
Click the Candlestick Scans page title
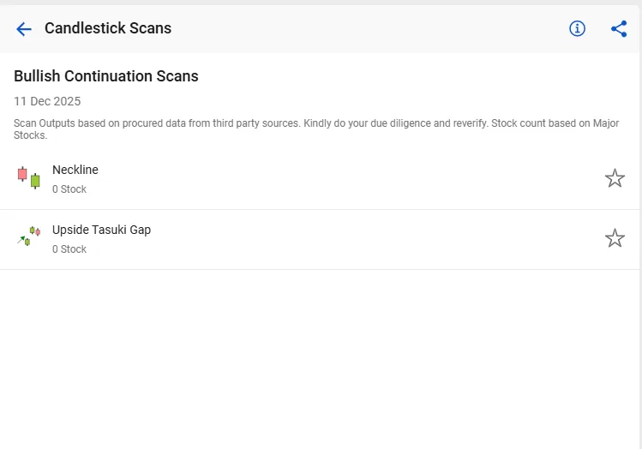point(108,28)
